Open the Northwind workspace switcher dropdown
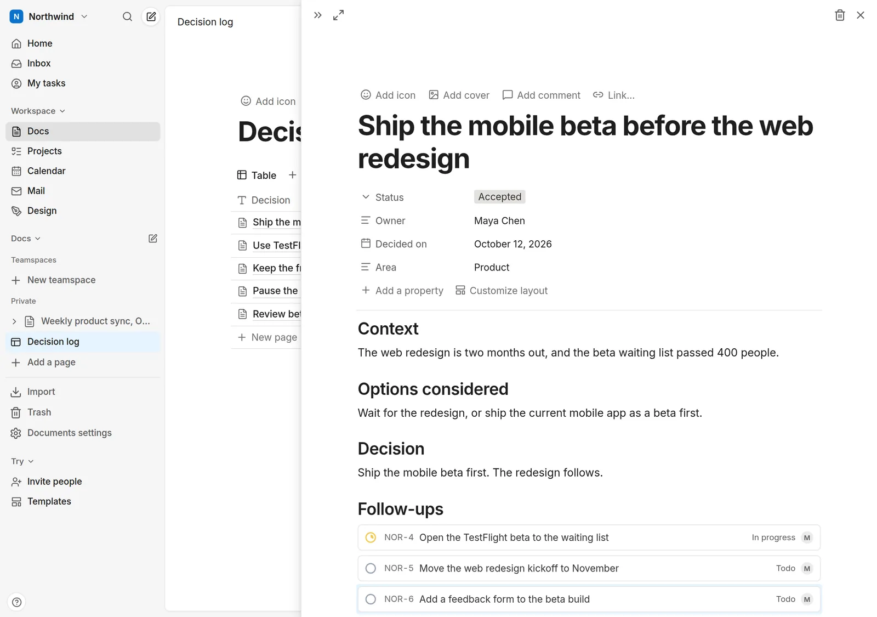 pyautogui.click(x=49, y=16)
